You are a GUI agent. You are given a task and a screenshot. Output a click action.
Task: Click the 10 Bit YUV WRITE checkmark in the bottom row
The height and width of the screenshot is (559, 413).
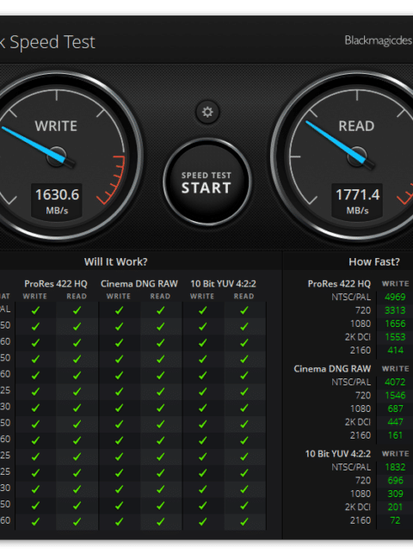202,522
